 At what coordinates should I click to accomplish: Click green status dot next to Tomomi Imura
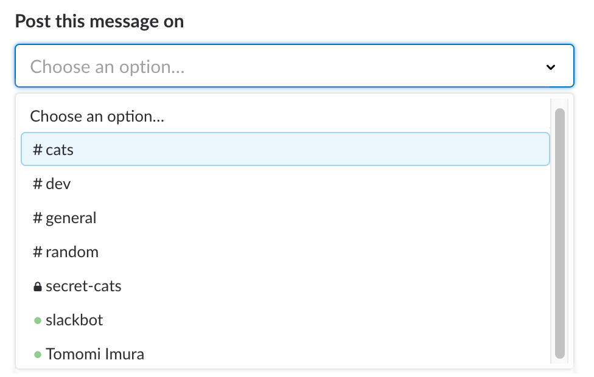click(x=38, y=355)
